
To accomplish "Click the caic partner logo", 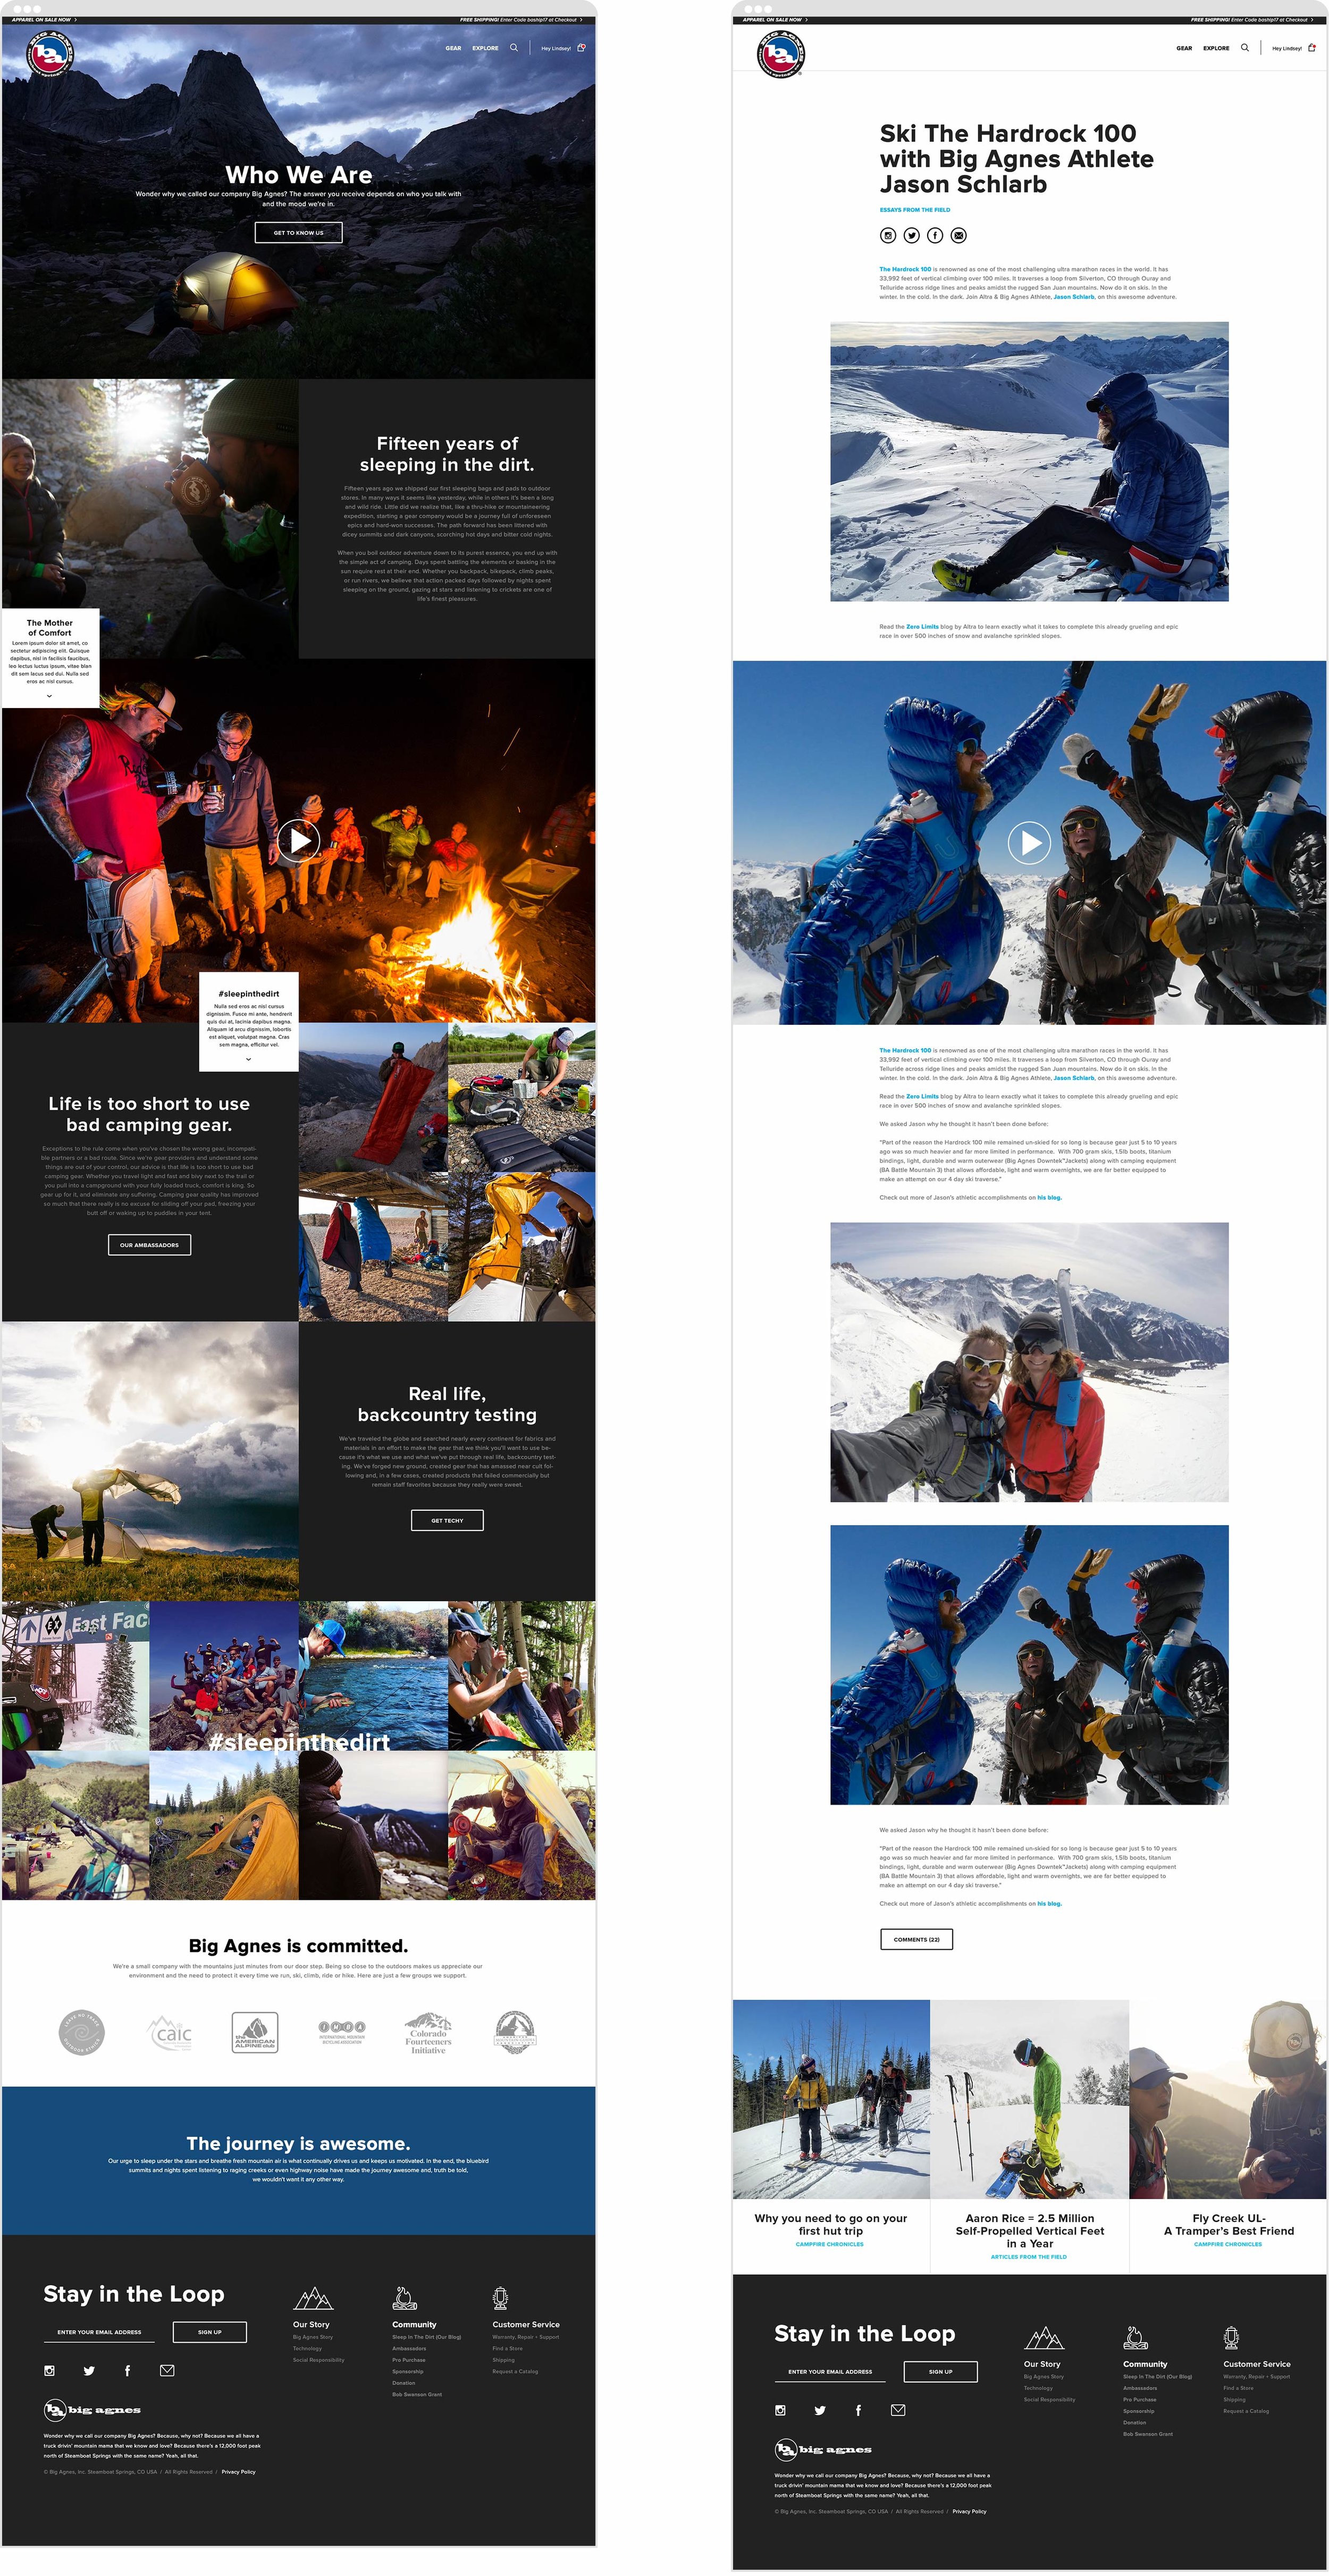I will (170, 2033).
